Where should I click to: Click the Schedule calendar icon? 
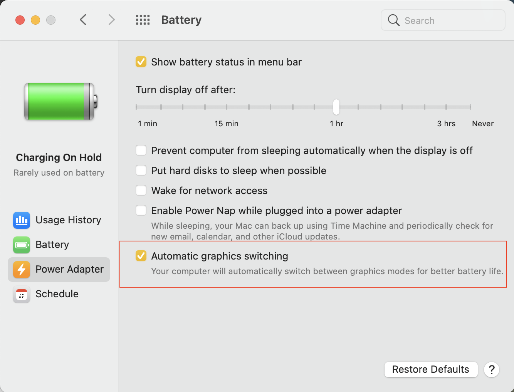tap(22, 295)
